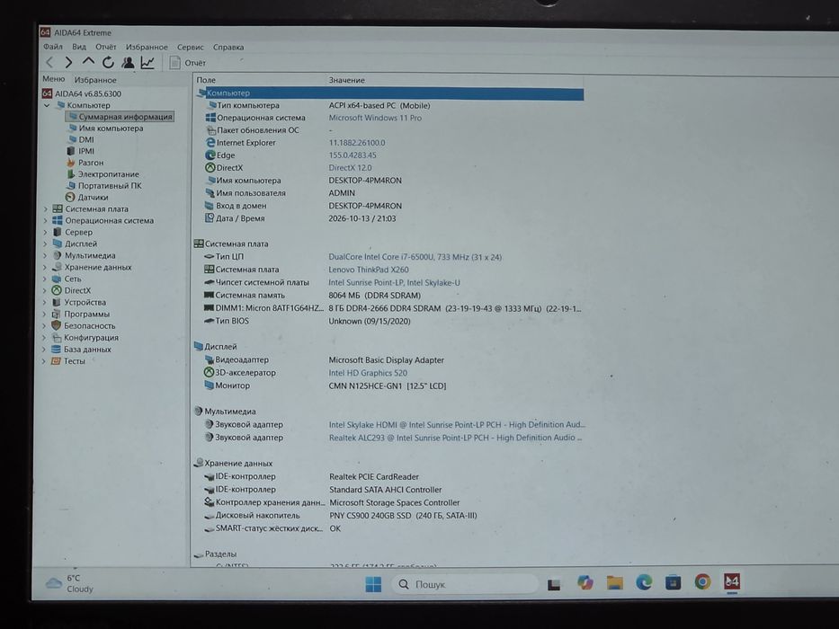Image resolution: width=839 pixels, height=629 pixels.
Task: Expand the Хранение данных tree node
Action: tap(46, 268)
